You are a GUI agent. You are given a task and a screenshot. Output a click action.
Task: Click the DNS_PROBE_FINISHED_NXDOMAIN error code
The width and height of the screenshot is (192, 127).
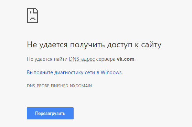coord(60,86)
